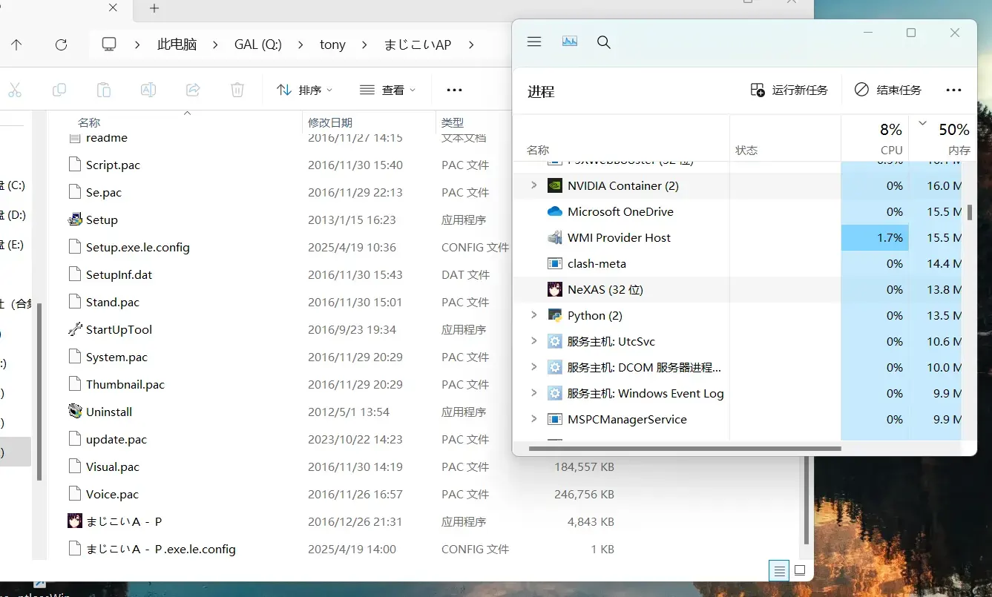Viewport: 992px width, 597px height.
Task: Click the 结束任务 button
Action: [x=888, y=90]
